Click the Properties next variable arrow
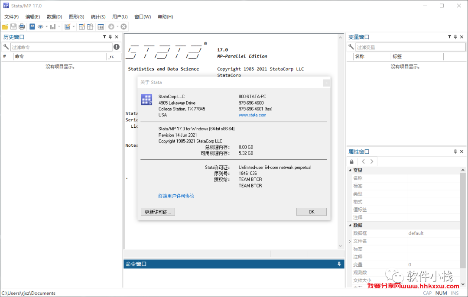This screenshot has height=297, width=468. (372, 161)
